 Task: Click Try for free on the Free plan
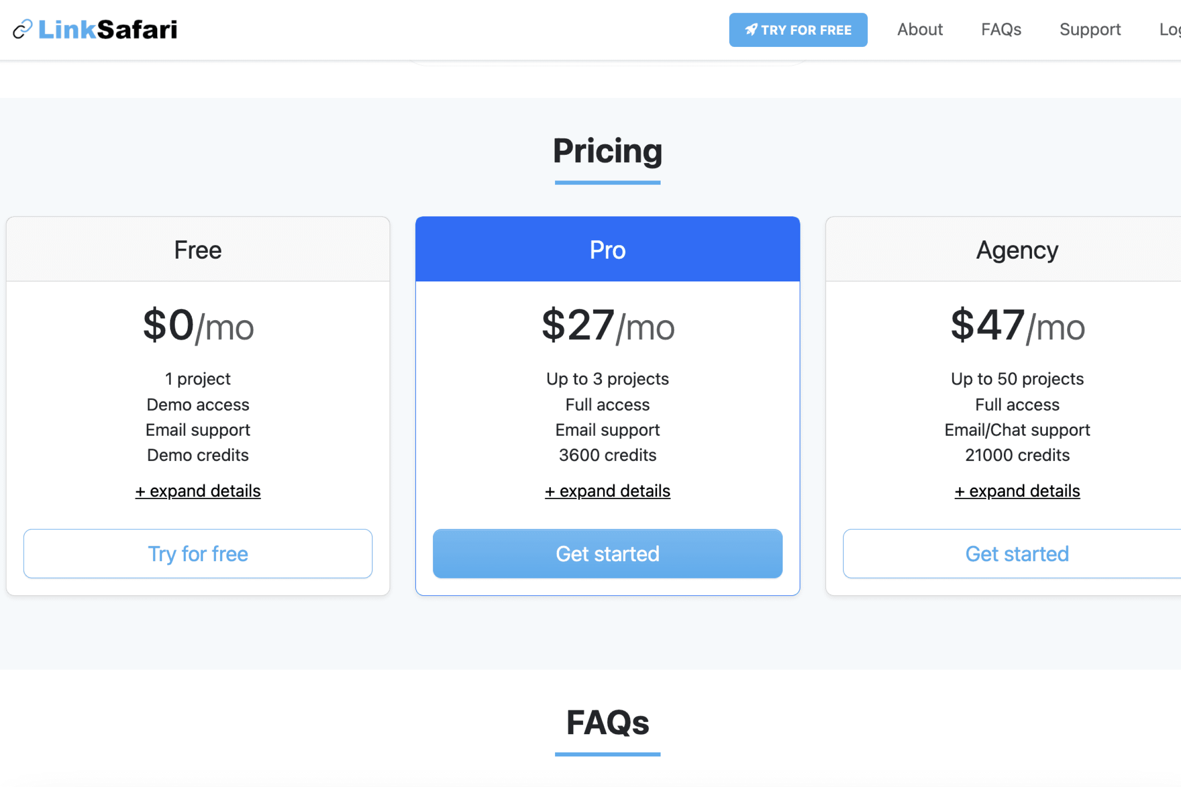click(198, 554)
